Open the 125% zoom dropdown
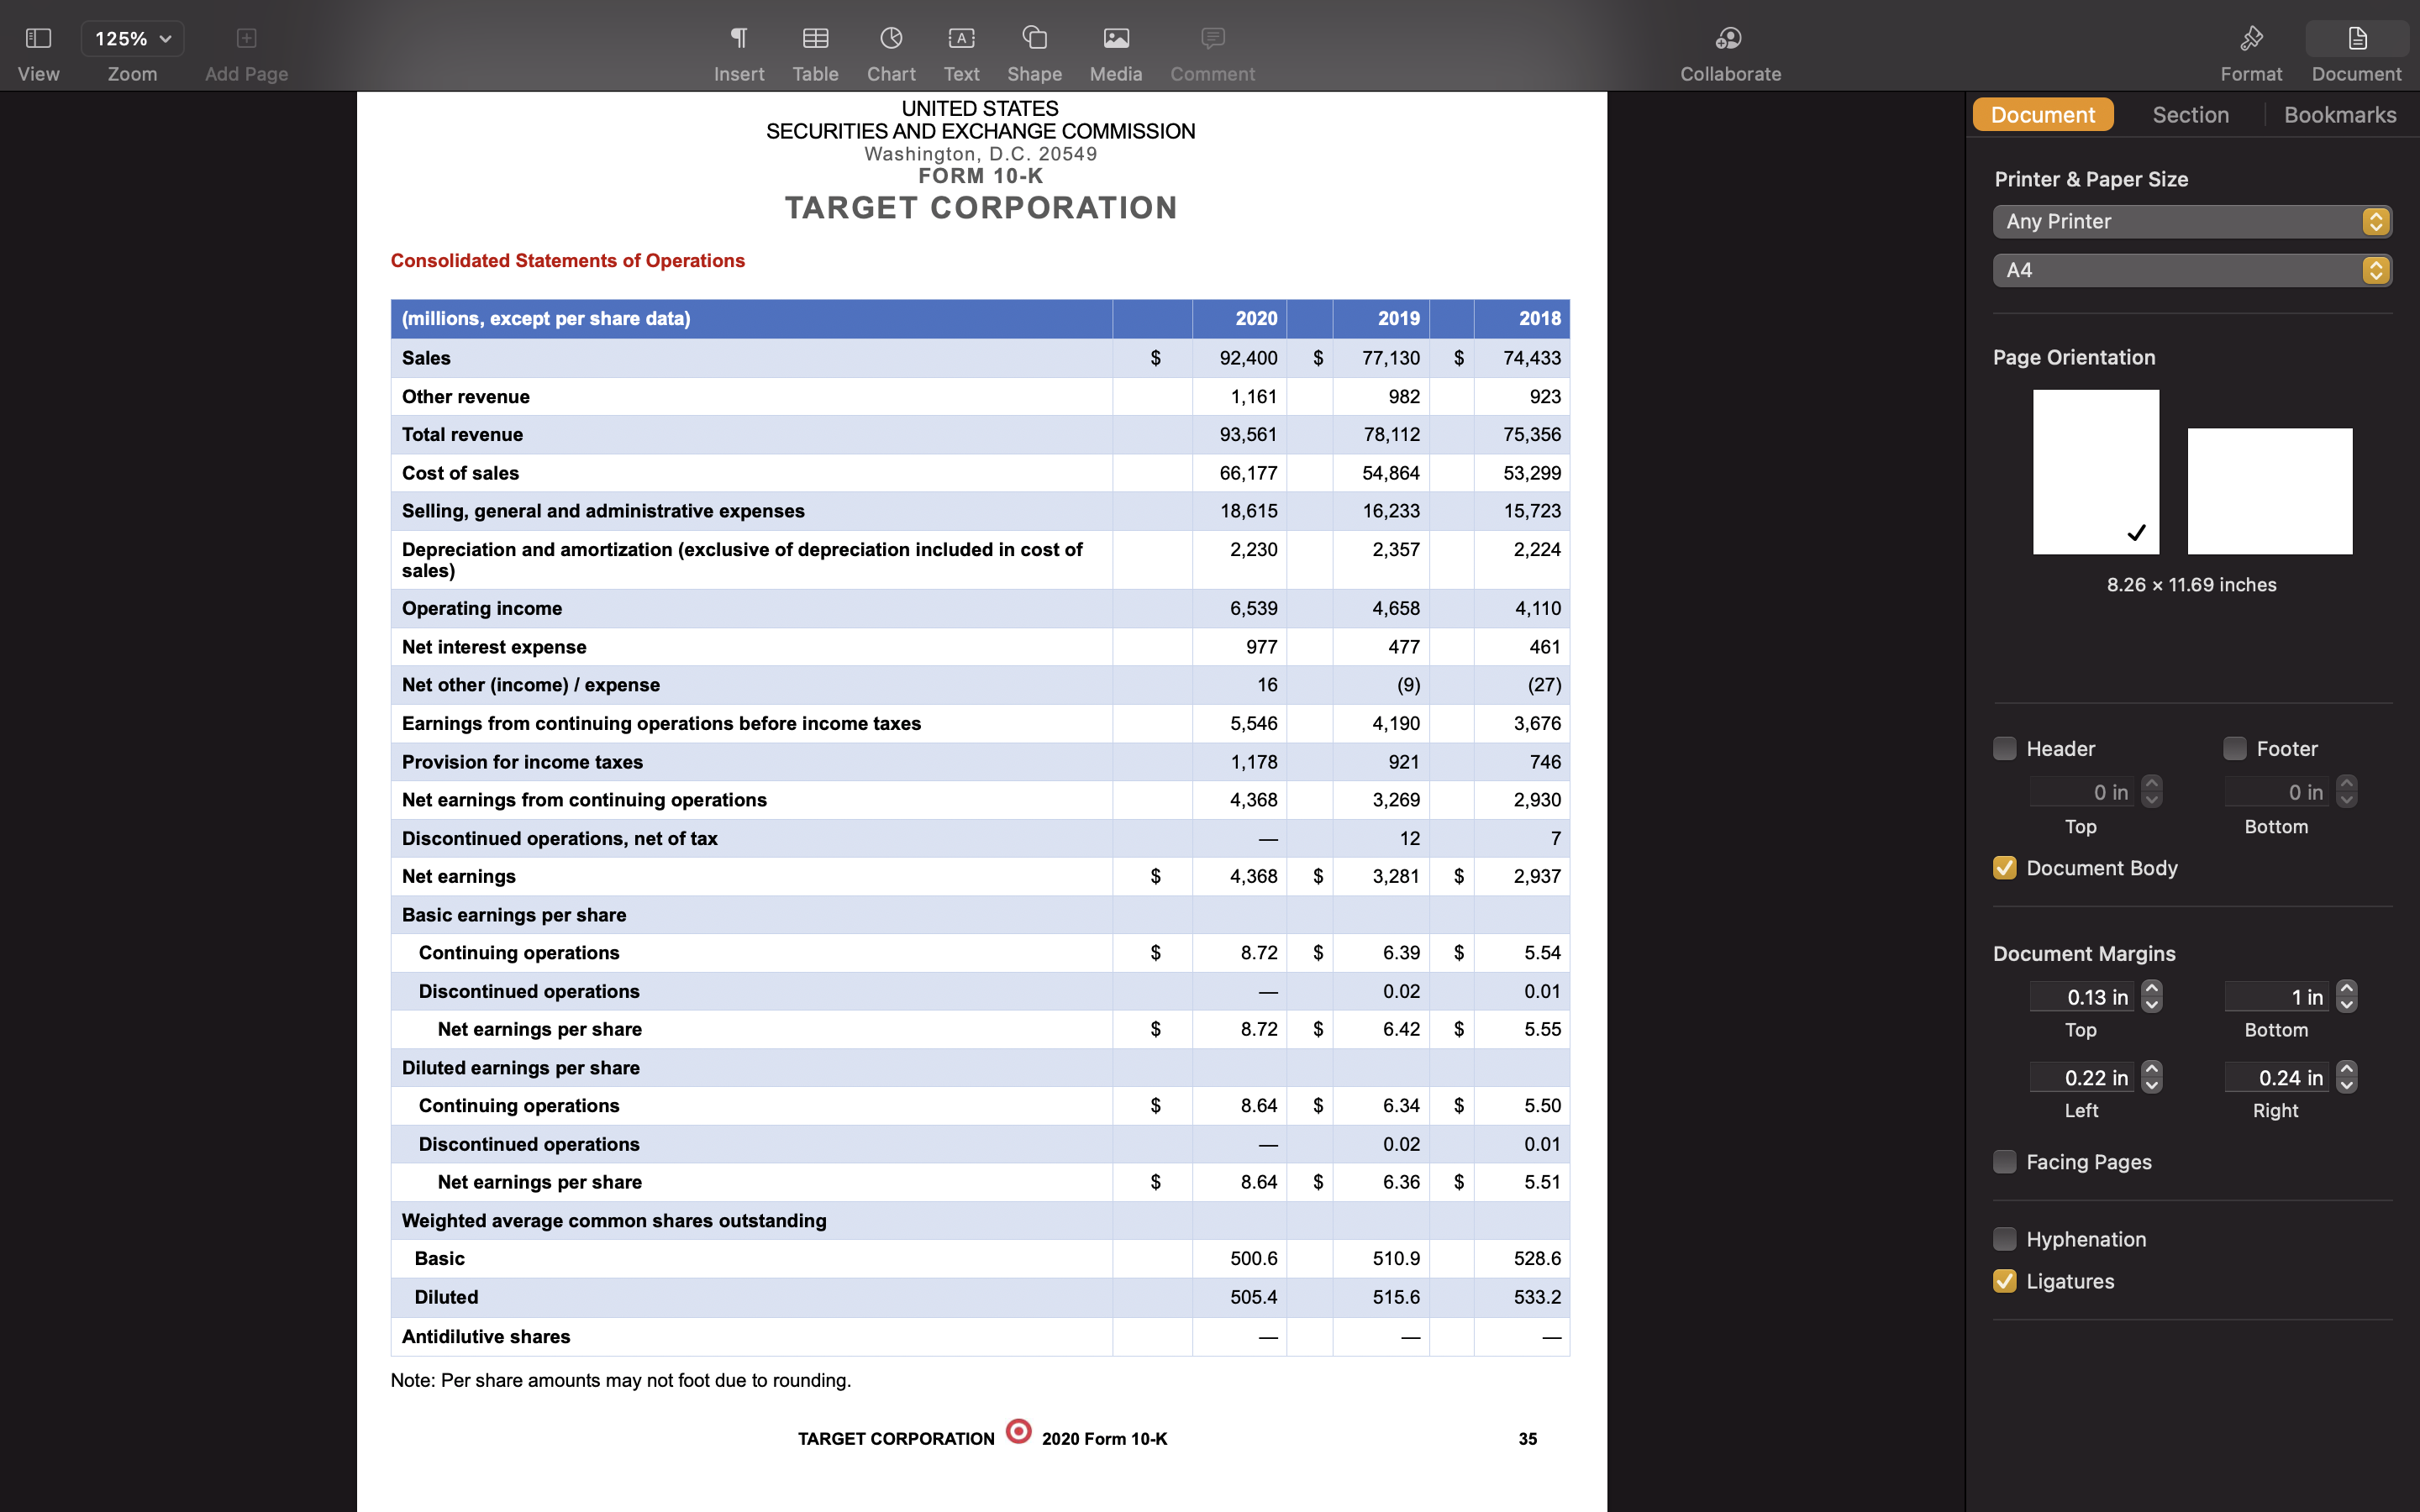This screenshot has height=1512, width=2420. pos(132,39)
